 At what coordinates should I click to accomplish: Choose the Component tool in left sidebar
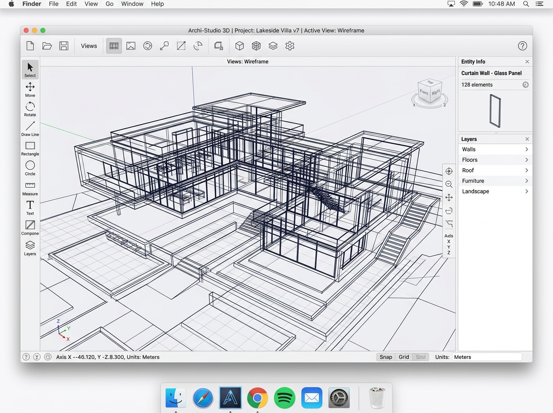tap(30, 228)
